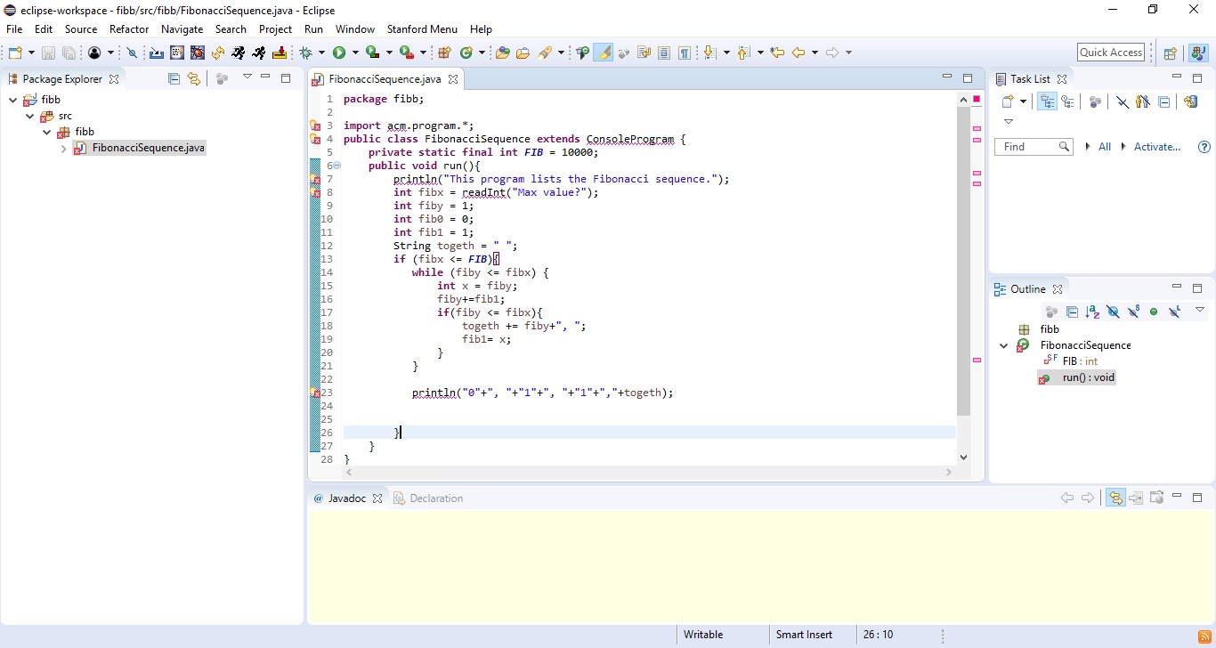Click the All link in Task List
The width and height of the screenshot is (1216, 648).
pyautogui.click(x=1104, y=147)
